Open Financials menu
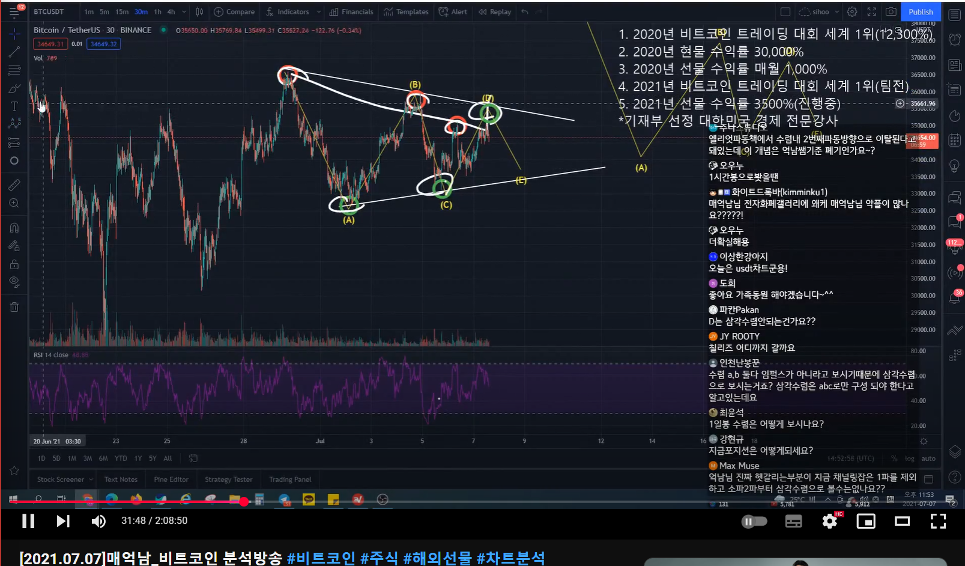 pos(351,11)
